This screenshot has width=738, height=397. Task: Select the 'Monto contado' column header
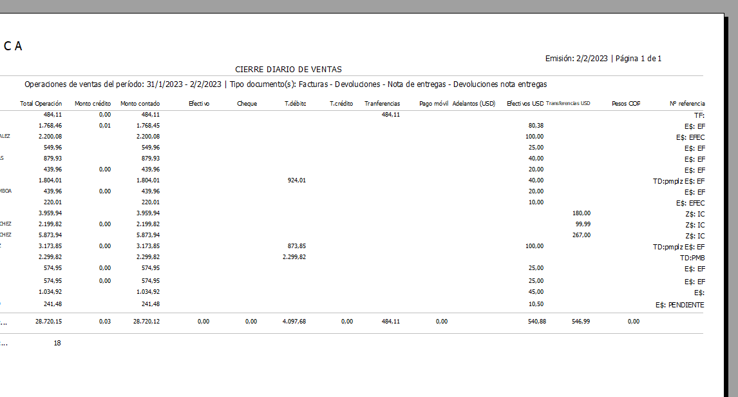[140, 104]
